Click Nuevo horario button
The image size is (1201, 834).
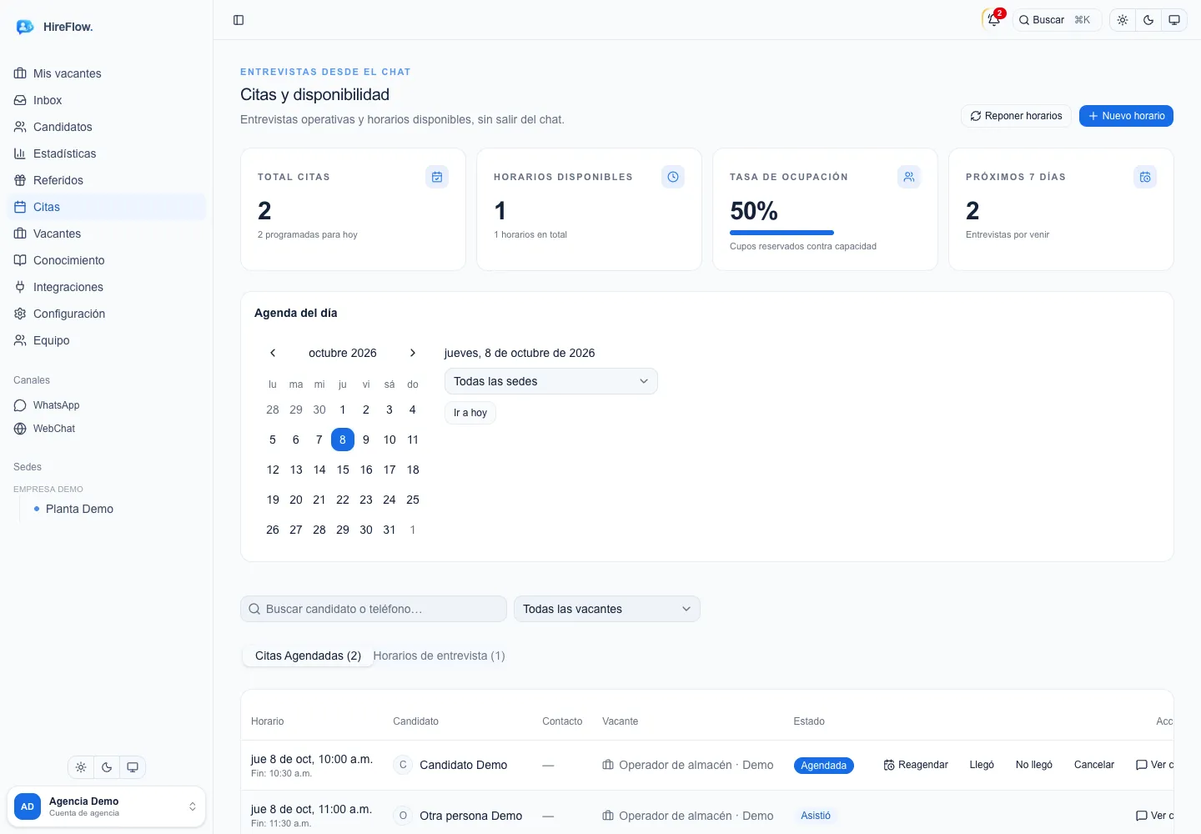1126,116
